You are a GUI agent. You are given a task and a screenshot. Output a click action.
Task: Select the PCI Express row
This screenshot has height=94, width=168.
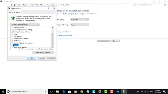[17, 41]
